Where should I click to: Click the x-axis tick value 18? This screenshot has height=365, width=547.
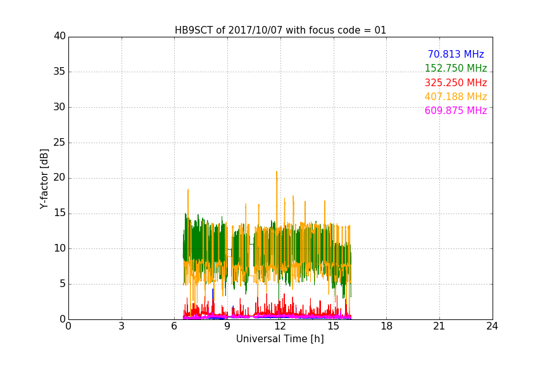[387, 326]
